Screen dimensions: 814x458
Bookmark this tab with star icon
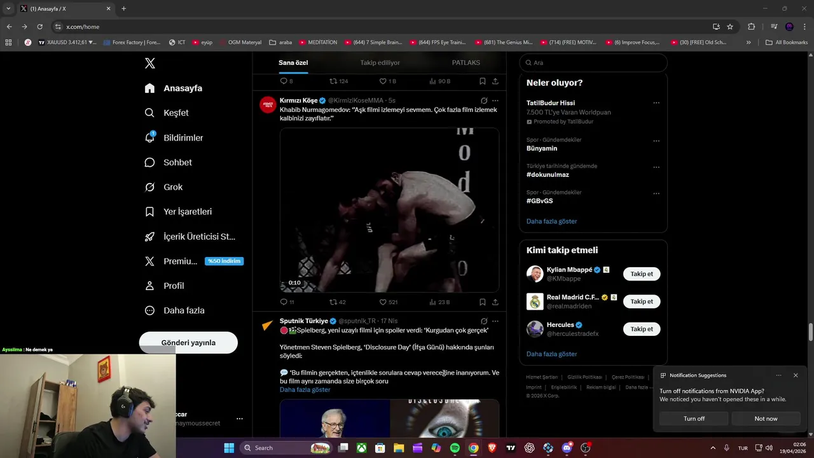coord(730,27)
